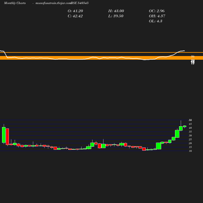This screenshot has width=203, height=203.
Task: Click the 30 price axis label
Action: point(190,136)
